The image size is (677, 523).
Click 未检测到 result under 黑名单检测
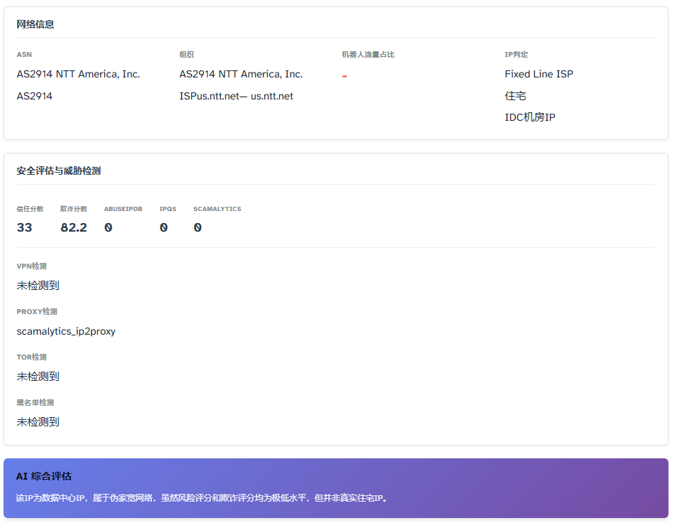[38, 422]
